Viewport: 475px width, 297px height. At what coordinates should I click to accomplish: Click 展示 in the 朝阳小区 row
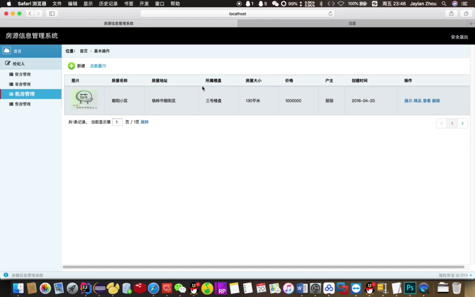click(x=408, y=101)
